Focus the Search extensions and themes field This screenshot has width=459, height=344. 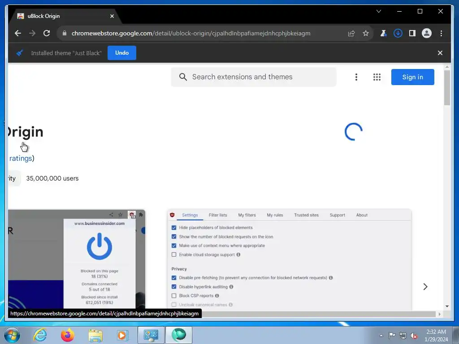click(x=254, y=77)
